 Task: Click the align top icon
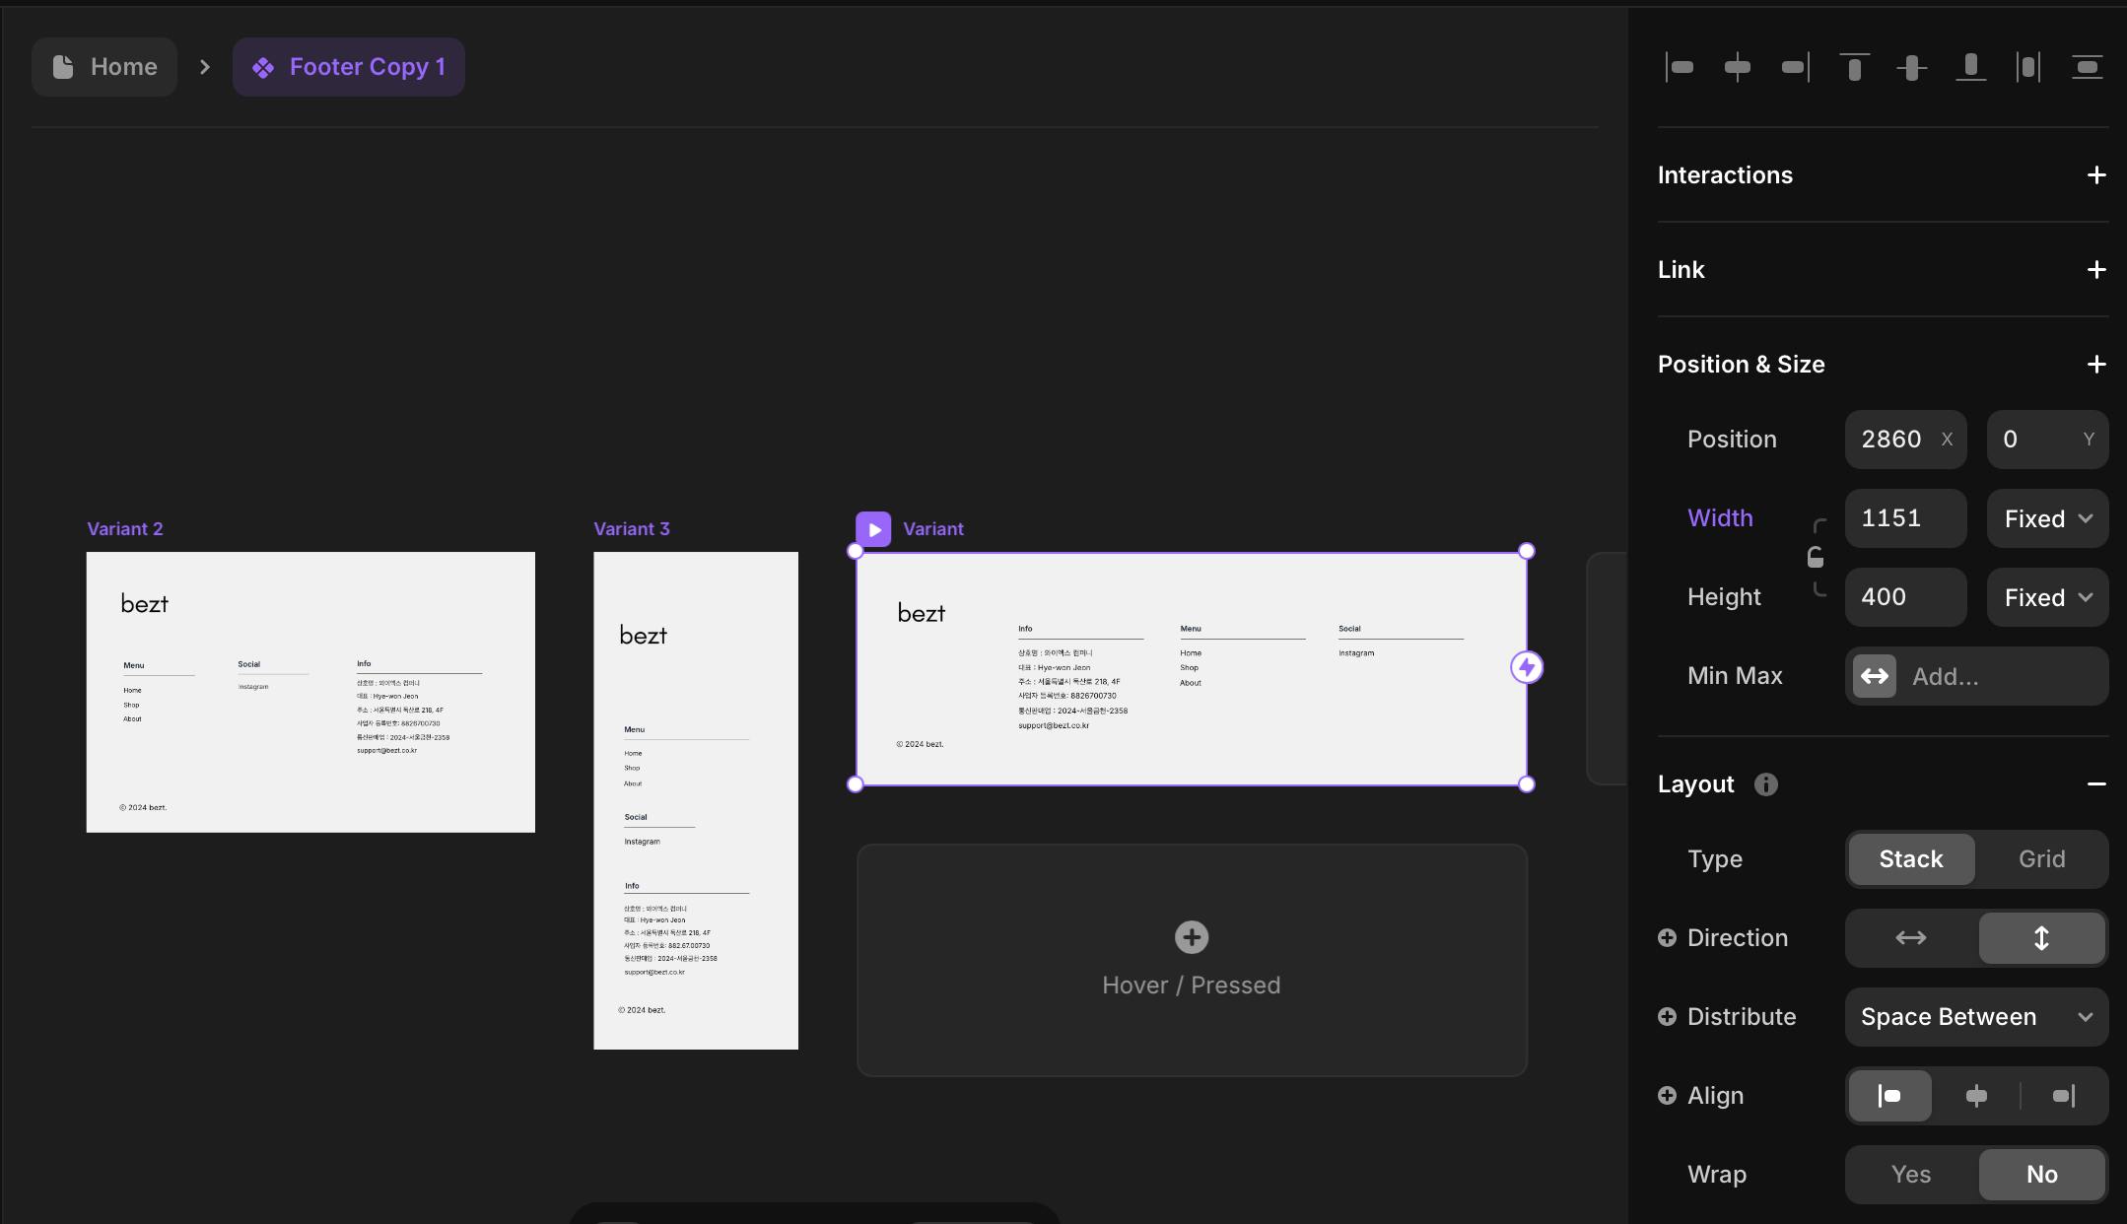point(1854,67)
